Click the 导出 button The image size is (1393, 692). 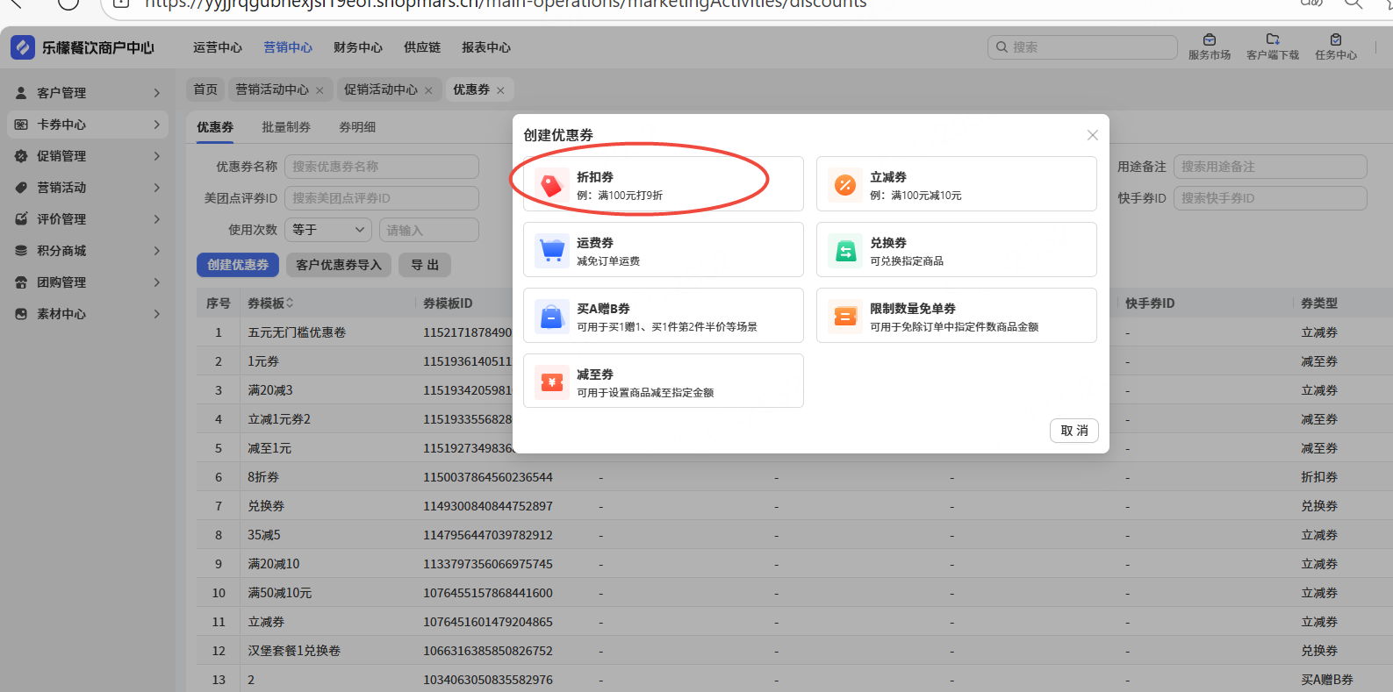pyautogui.click(x=425, y=265)
